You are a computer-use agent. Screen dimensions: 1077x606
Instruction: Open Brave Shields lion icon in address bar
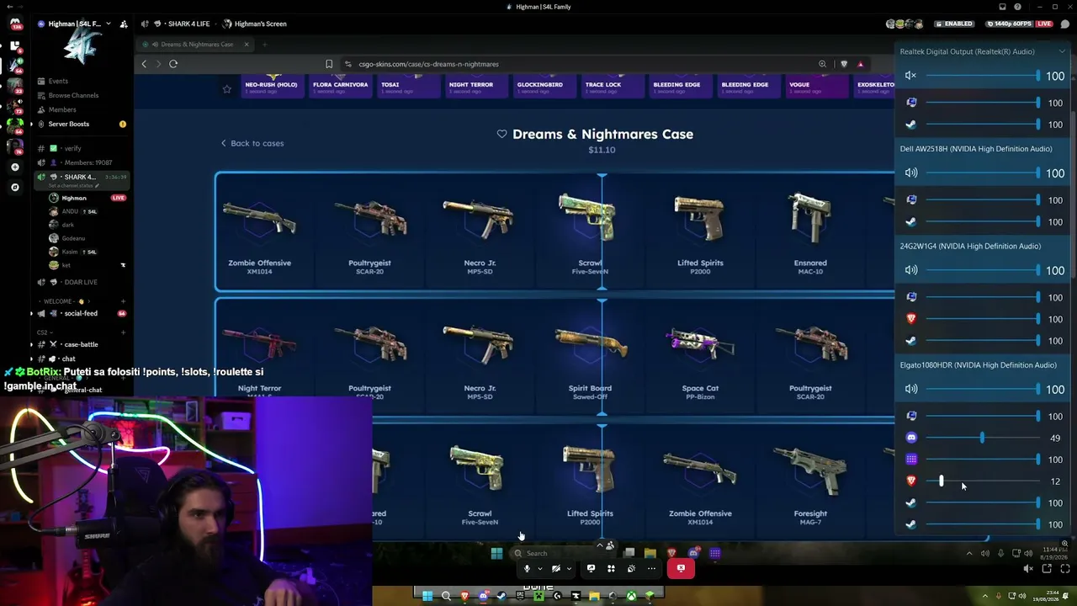pyautogui.click(x=844, y=64)
